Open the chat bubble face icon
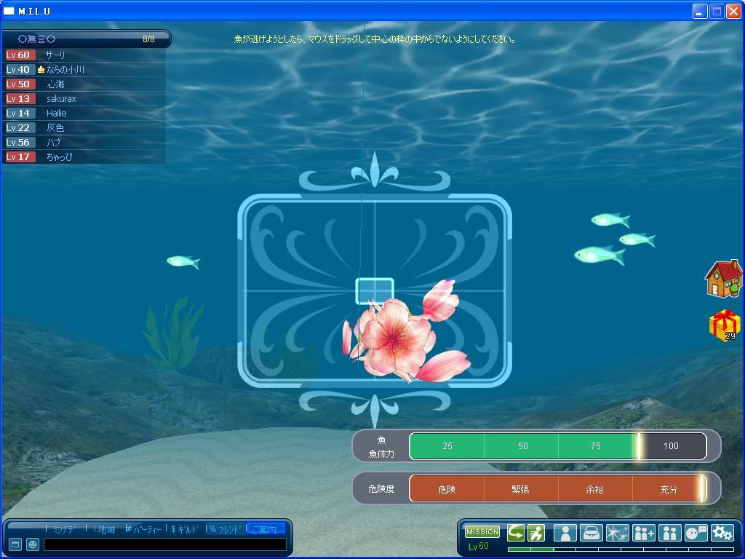This screenshot has width=745, height=559. [696, 533]
